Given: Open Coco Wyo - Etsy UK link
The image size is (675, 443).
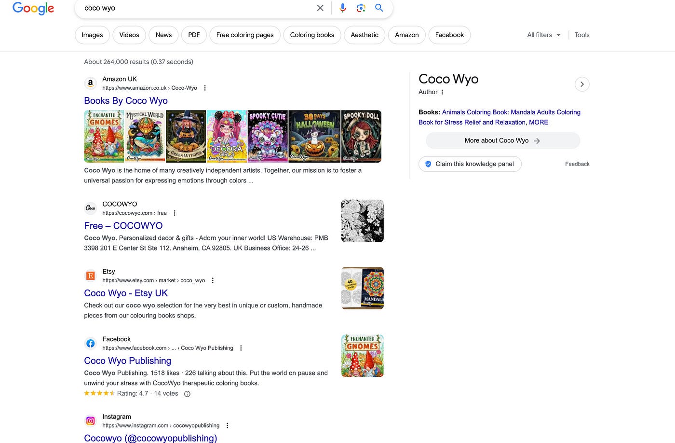Looking at the screenshot, I should click(x=126, y=293).
